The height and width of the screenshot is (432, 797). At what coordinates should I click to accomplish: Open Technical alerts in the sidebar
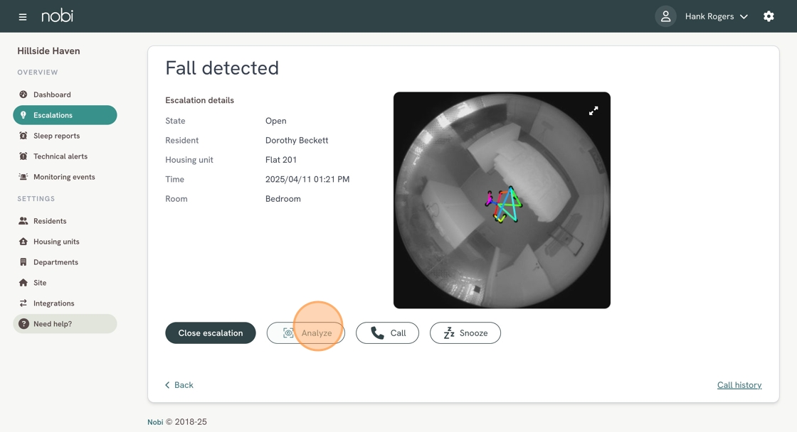coord(60,156)
